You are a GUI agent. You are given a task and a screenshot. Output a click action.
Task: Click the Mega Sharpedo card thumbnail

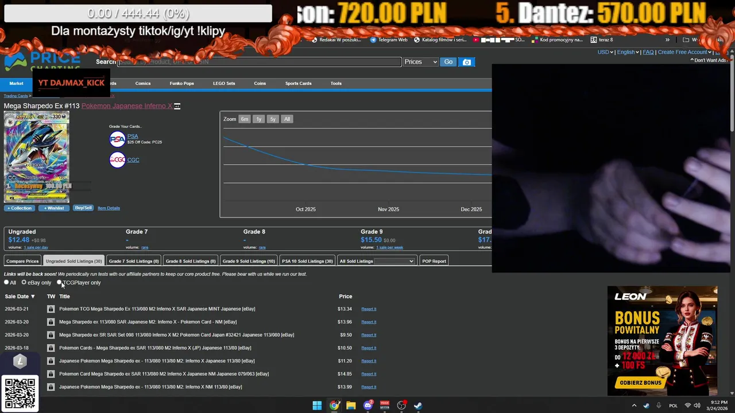pyautogui.click(x=37, y=157)
